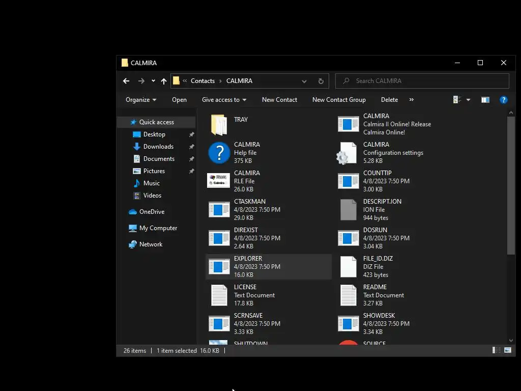The image size is (521, 391).
Task: Open Explorer help question mark
Action: (x=503, y=100)
